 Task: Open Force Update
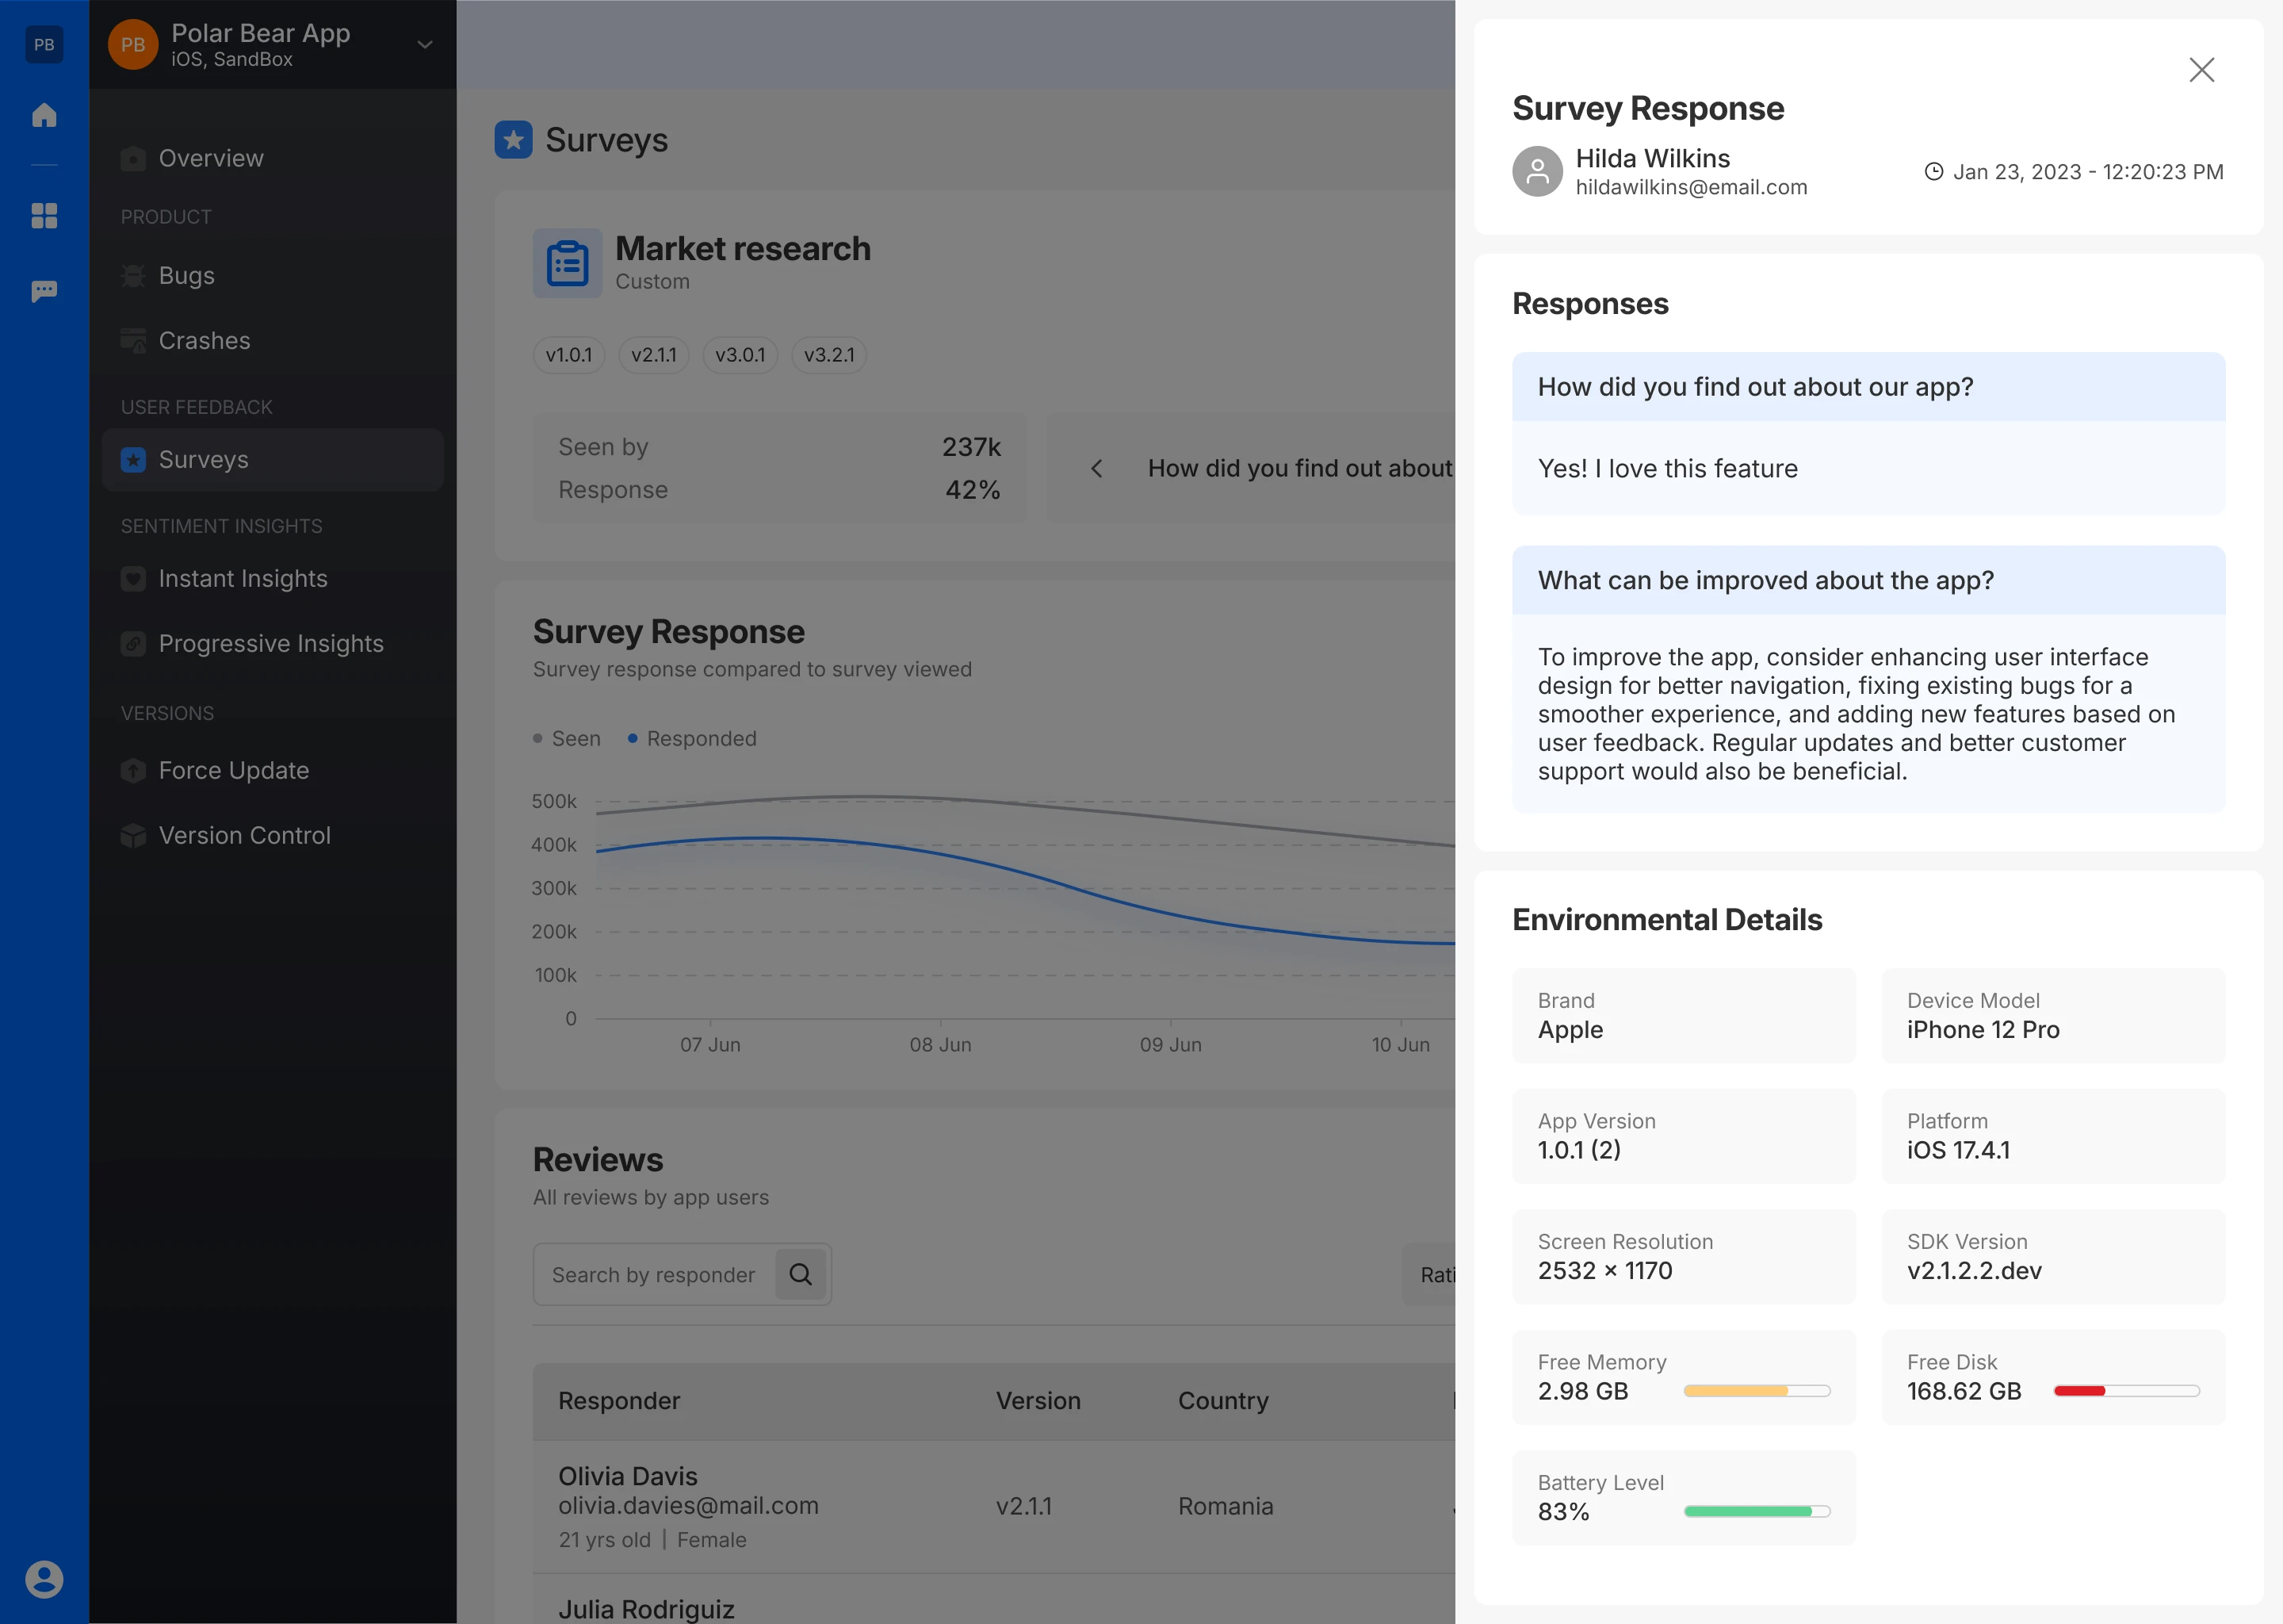[x=273, y=770]
